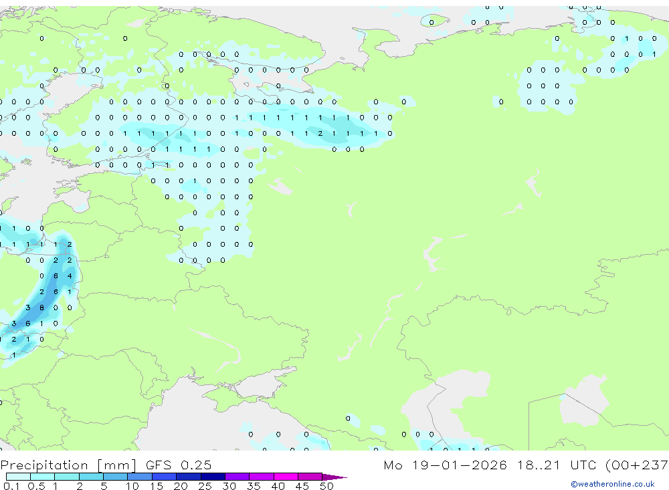Select the 25–30 mm legend color box
This screenshot has width=669, height=490.
tap(213, 477)
